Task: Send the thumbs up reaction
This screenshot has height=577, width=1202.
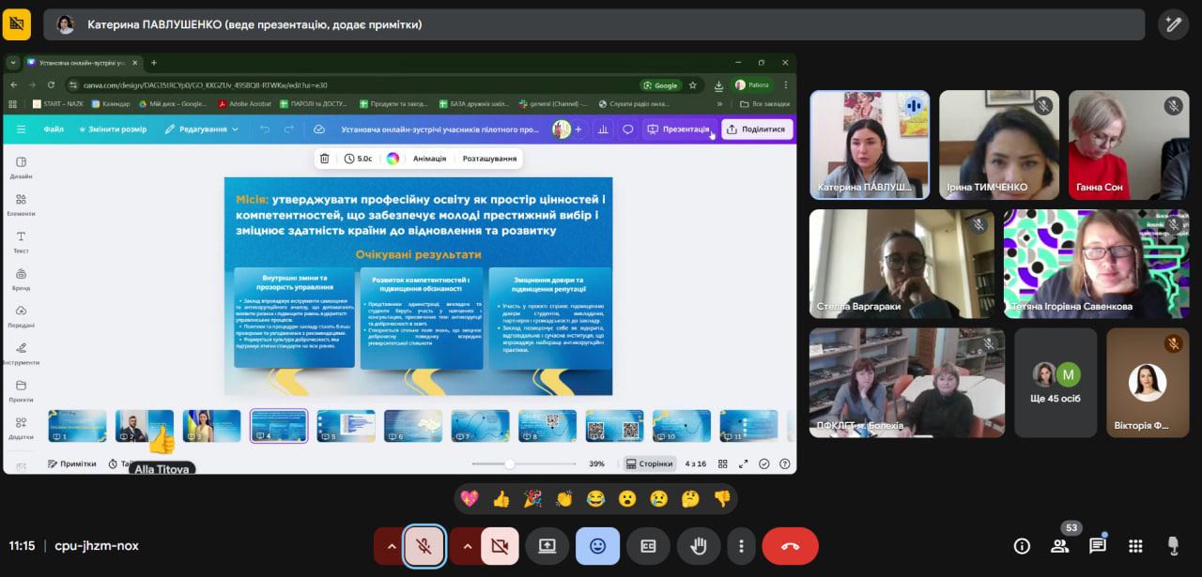Action: point(501,499)
